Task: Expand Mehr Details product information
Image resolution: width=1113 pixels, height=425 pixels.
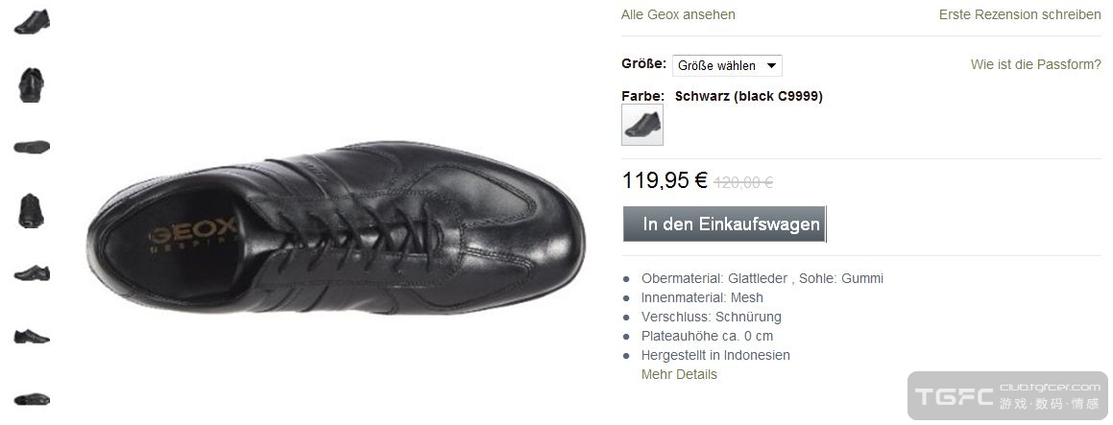Action: coord(679,374)
